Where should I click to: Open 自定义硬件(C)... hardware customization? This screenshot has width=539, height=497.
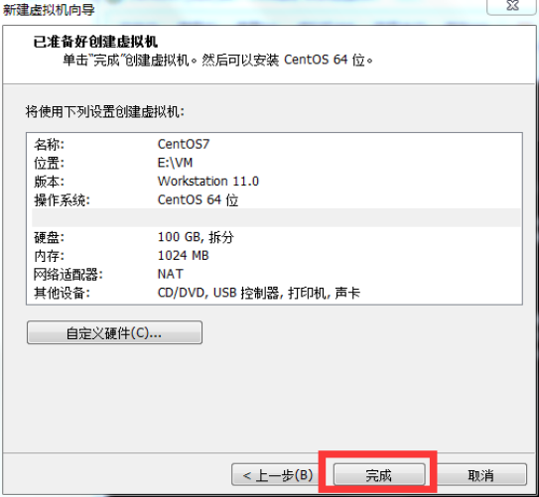pos(114,332)
